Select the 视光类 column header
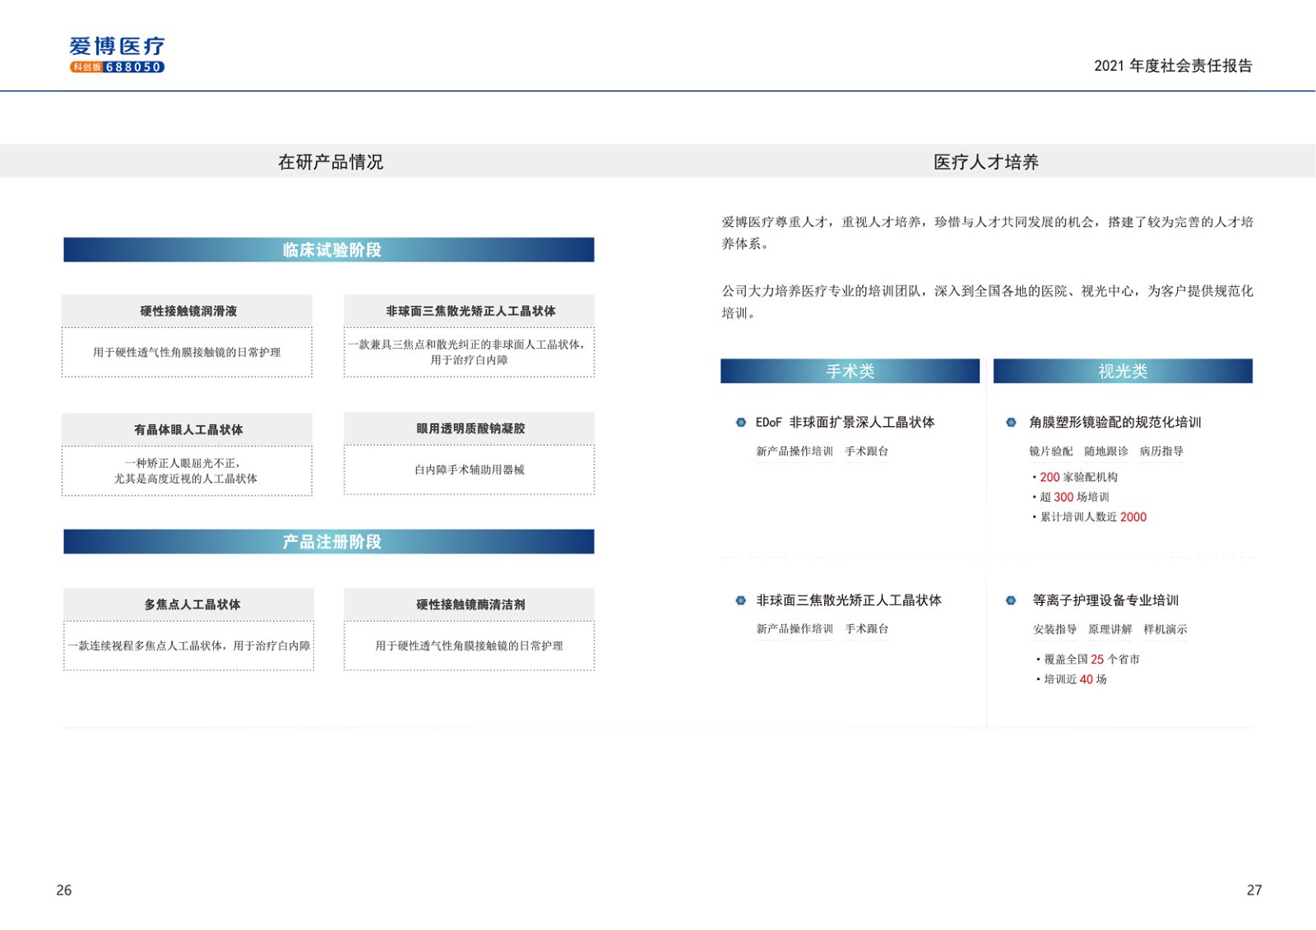The width and height of the screenshot is (1316, 930). coord(1122,372)
